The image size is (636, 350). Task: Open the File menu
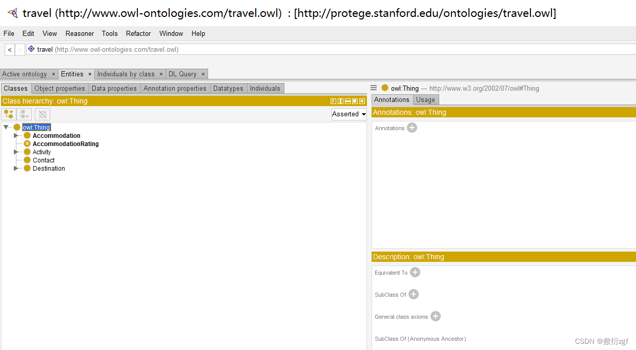pos(9,33)
